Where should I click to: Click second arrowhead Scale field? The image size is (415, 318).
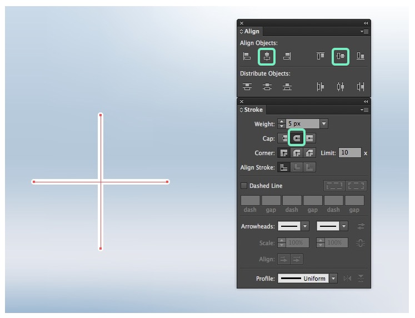[336, 243]
